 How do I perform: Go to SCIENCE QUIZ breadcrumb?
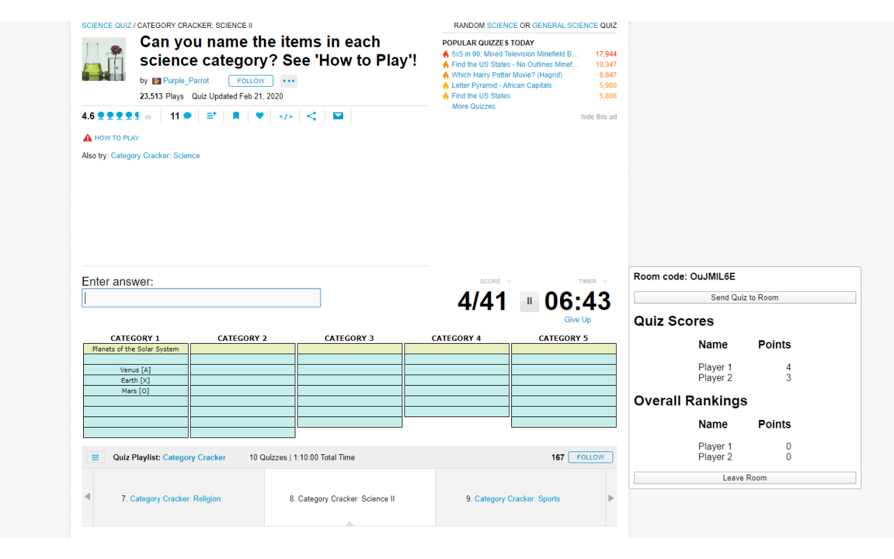[106, 26]
